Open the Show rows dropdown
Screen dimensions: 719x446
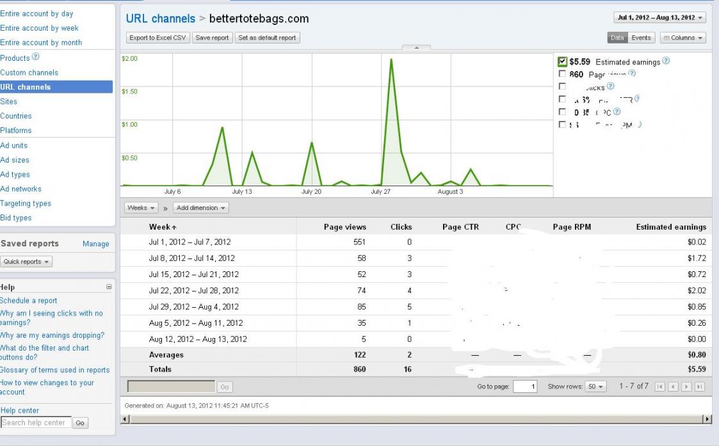(596, 386)
